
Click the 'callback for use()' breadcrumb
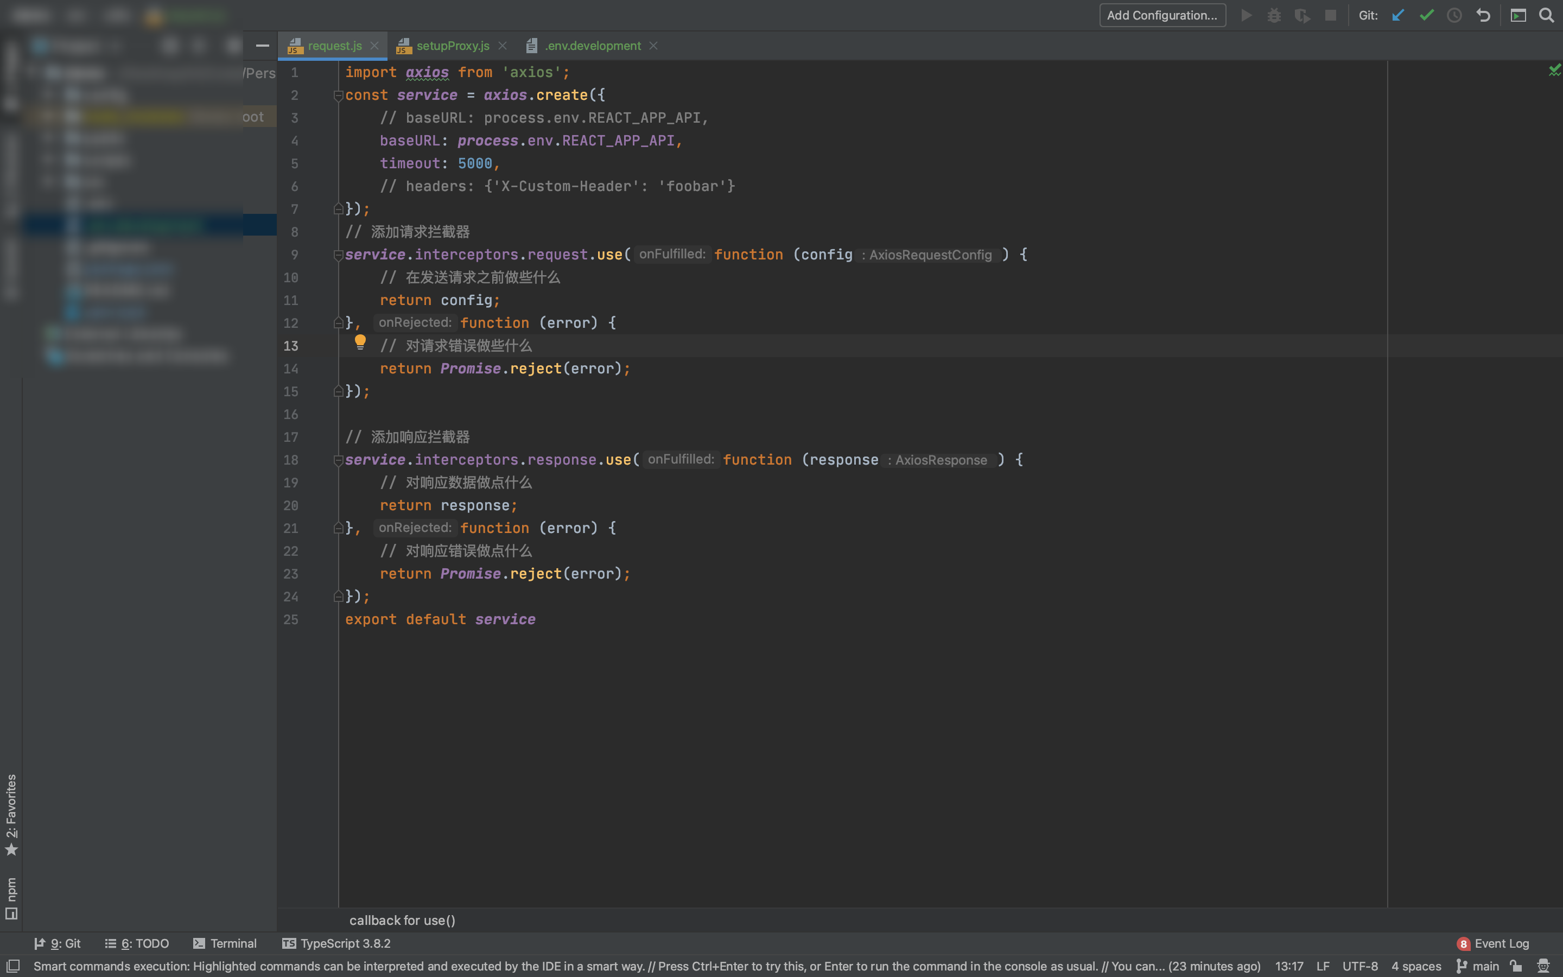(402, 920)
